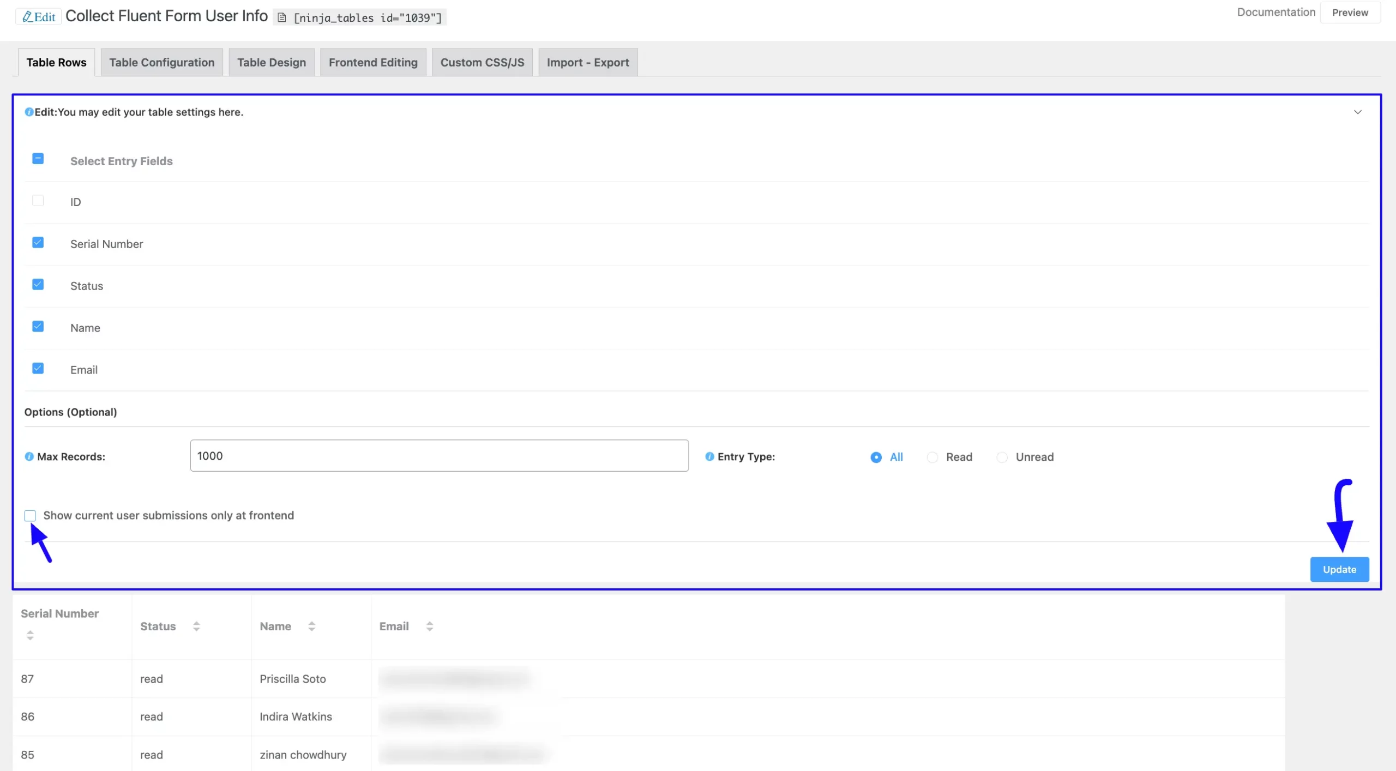Viewport: 1396px width, 771px height.
Task: Click the read status in row 86
Action: tap(152, 716)
